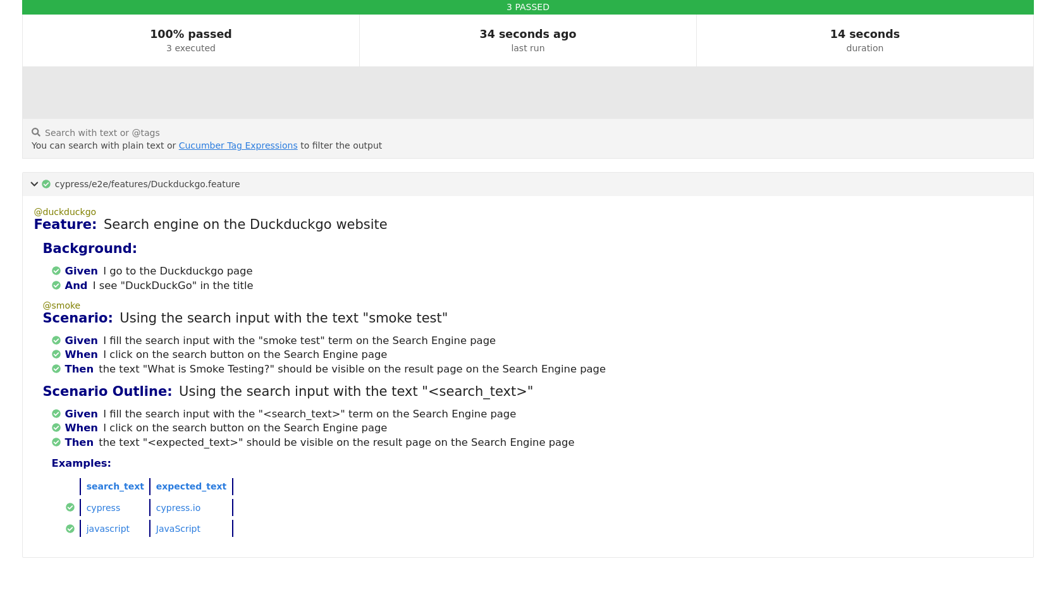
Task: Click the 'Examples:' label
Action: click(82, 464)
